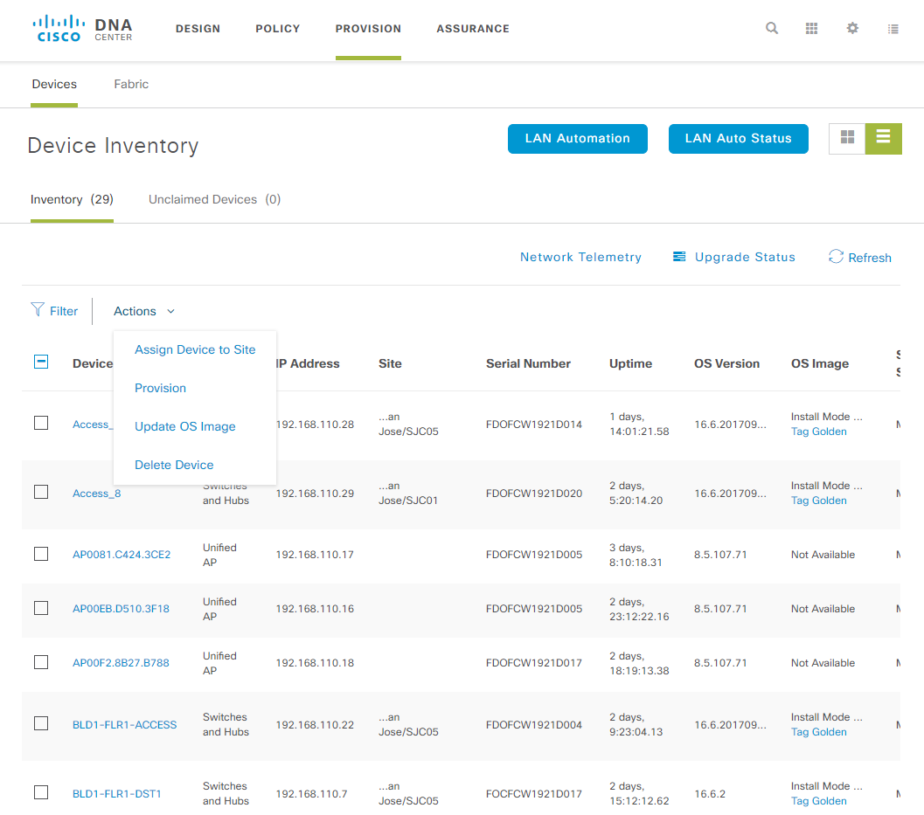Screen dimensions: 924x815
Task: Sort by the OS Image column
Action: coord(820,364)
